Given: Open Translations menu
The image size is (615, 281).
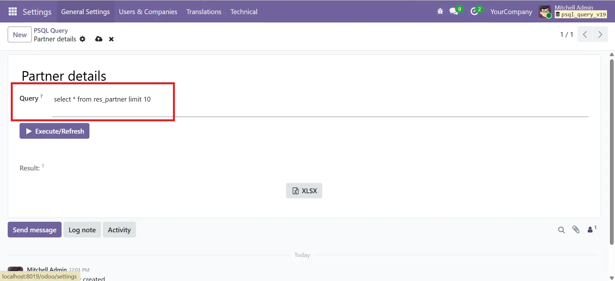Looking at the screenshot, I should coord(204,12).
